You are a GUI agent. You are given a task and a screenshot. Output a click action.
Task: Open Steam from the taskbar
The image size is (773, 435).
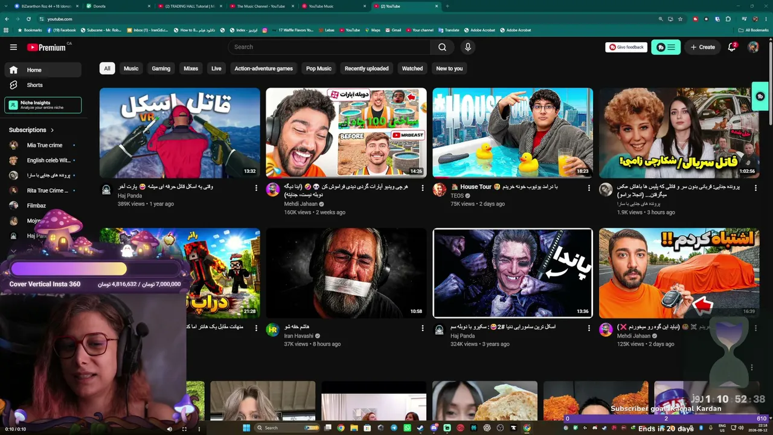pyautogui.click(x=420, y=428)
